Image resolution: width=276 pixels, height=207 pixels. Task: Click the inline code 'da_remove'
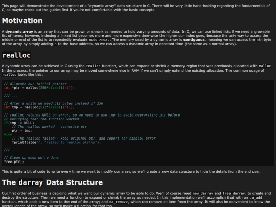pos(119,202)
